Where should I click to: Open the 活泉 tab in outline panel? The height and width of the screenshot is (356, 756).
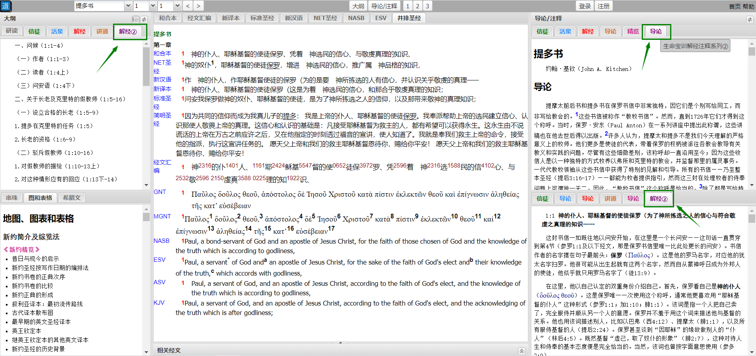click(x=57, y=32)
